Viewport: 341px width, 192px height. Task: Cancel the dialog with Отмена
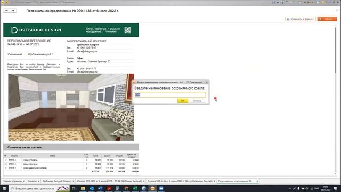(197, 101)
